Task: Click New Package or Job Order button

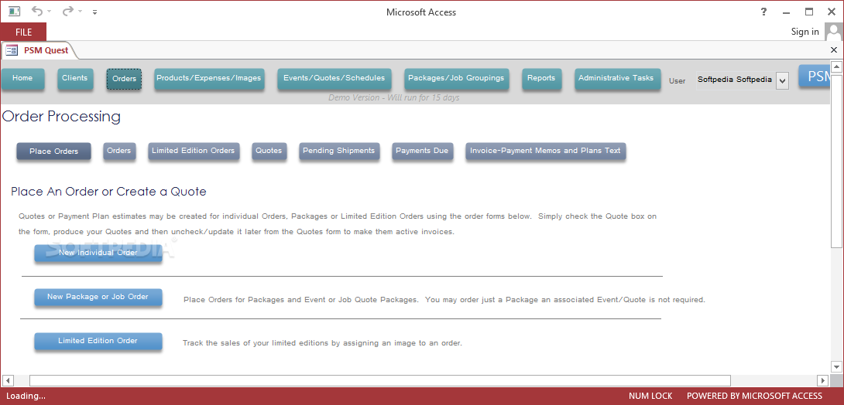Action: tap(98, 297)
